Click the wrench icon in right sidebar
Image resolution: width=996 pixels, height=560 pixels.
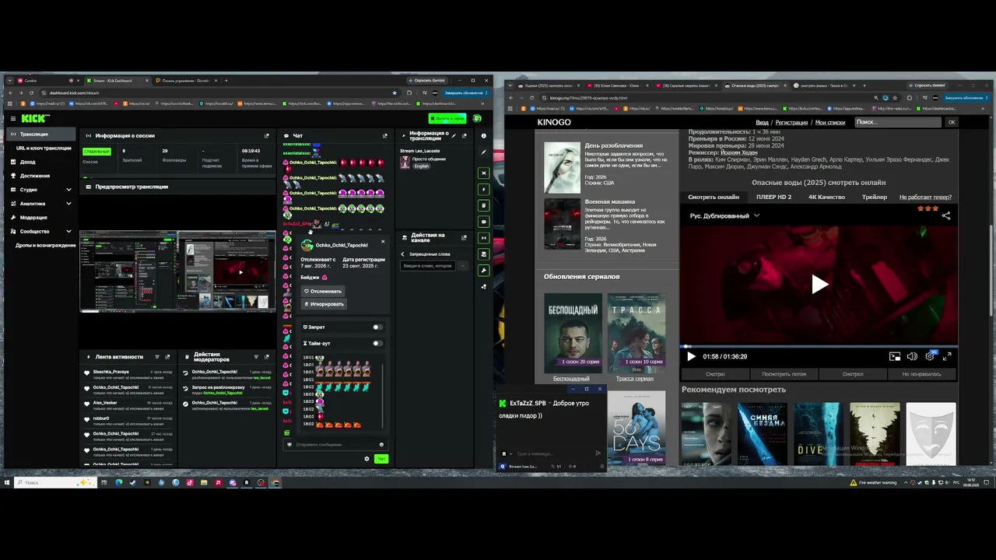(x=484, y=270)
